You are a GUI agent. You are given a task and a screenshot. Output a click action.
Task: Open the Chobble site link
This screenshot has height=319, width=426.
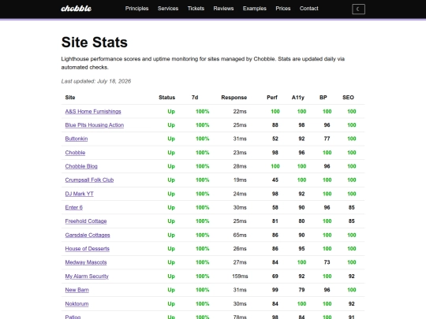point(75,153)
